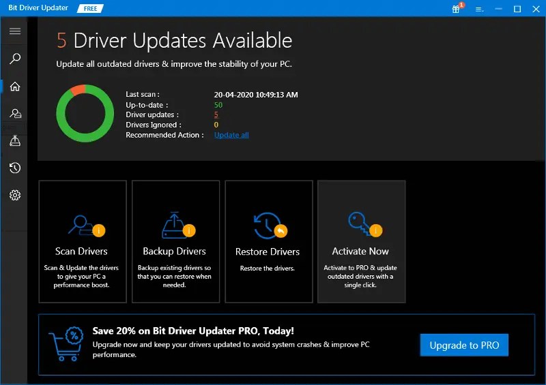Screen dimensions: 546x385
Task: Click the underlined driver updates count 5
Action: [216, 114]
